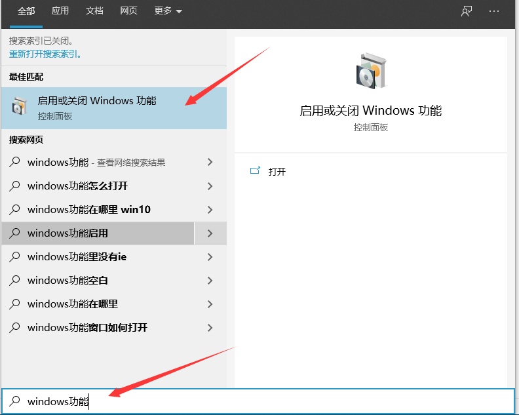Click the search icon beside windows功能窗口如何打开
Viewport: 519px width, 415px height.
click(x=14, y=328)
